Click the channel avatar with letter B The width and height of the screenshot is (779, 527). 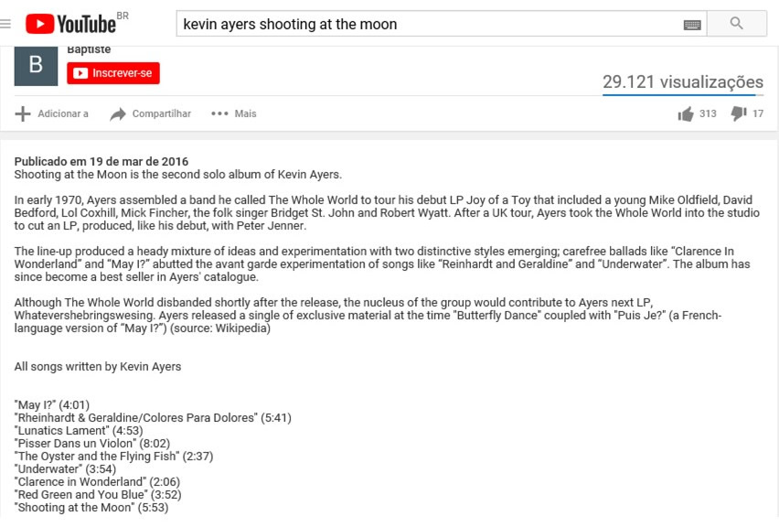pos(36,64)
